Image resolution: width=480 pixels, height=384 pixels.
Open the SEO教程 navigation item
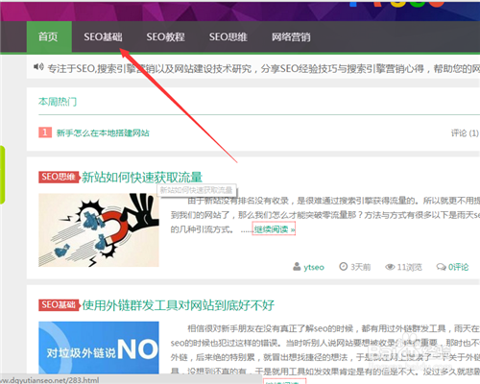[x=165, y=36]
